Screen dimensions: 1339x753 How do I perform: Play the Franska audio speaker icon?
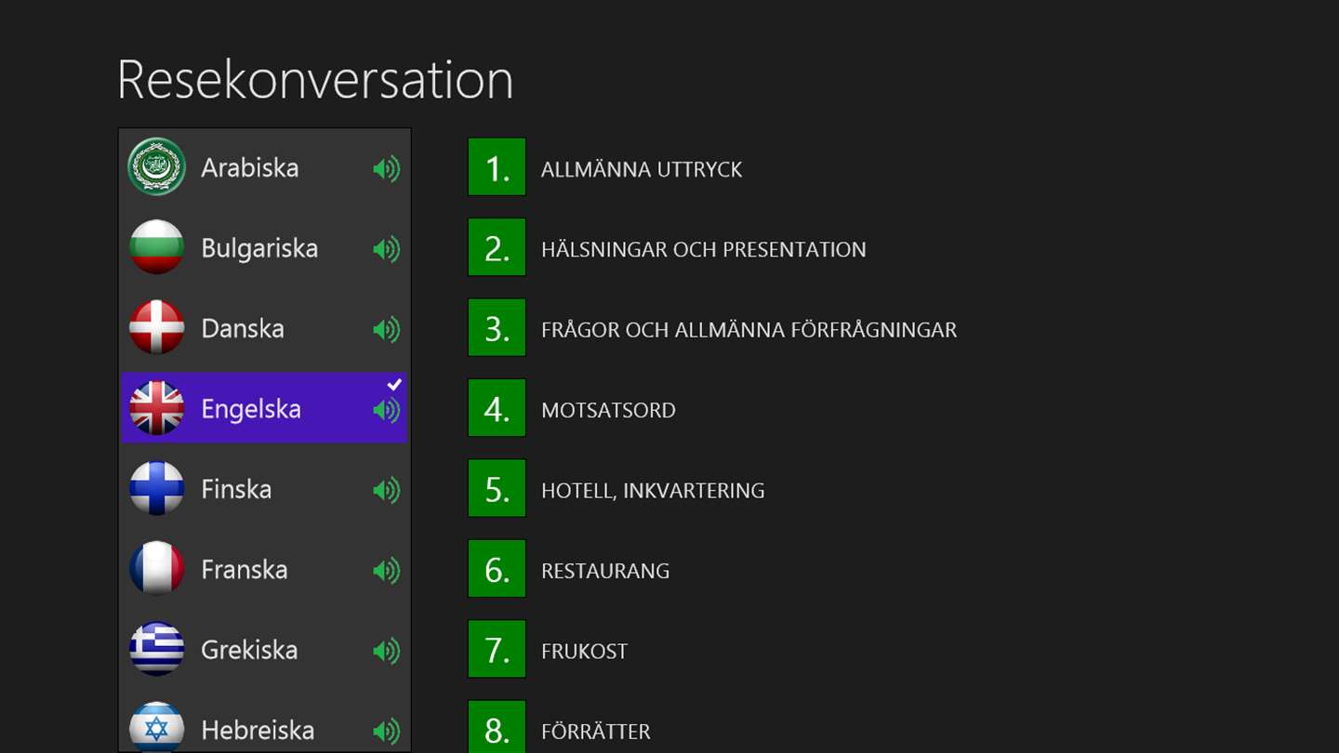386,571
